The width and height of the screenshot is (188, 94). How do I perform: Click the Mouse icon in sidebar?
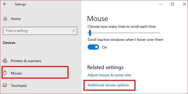point(5,73)
